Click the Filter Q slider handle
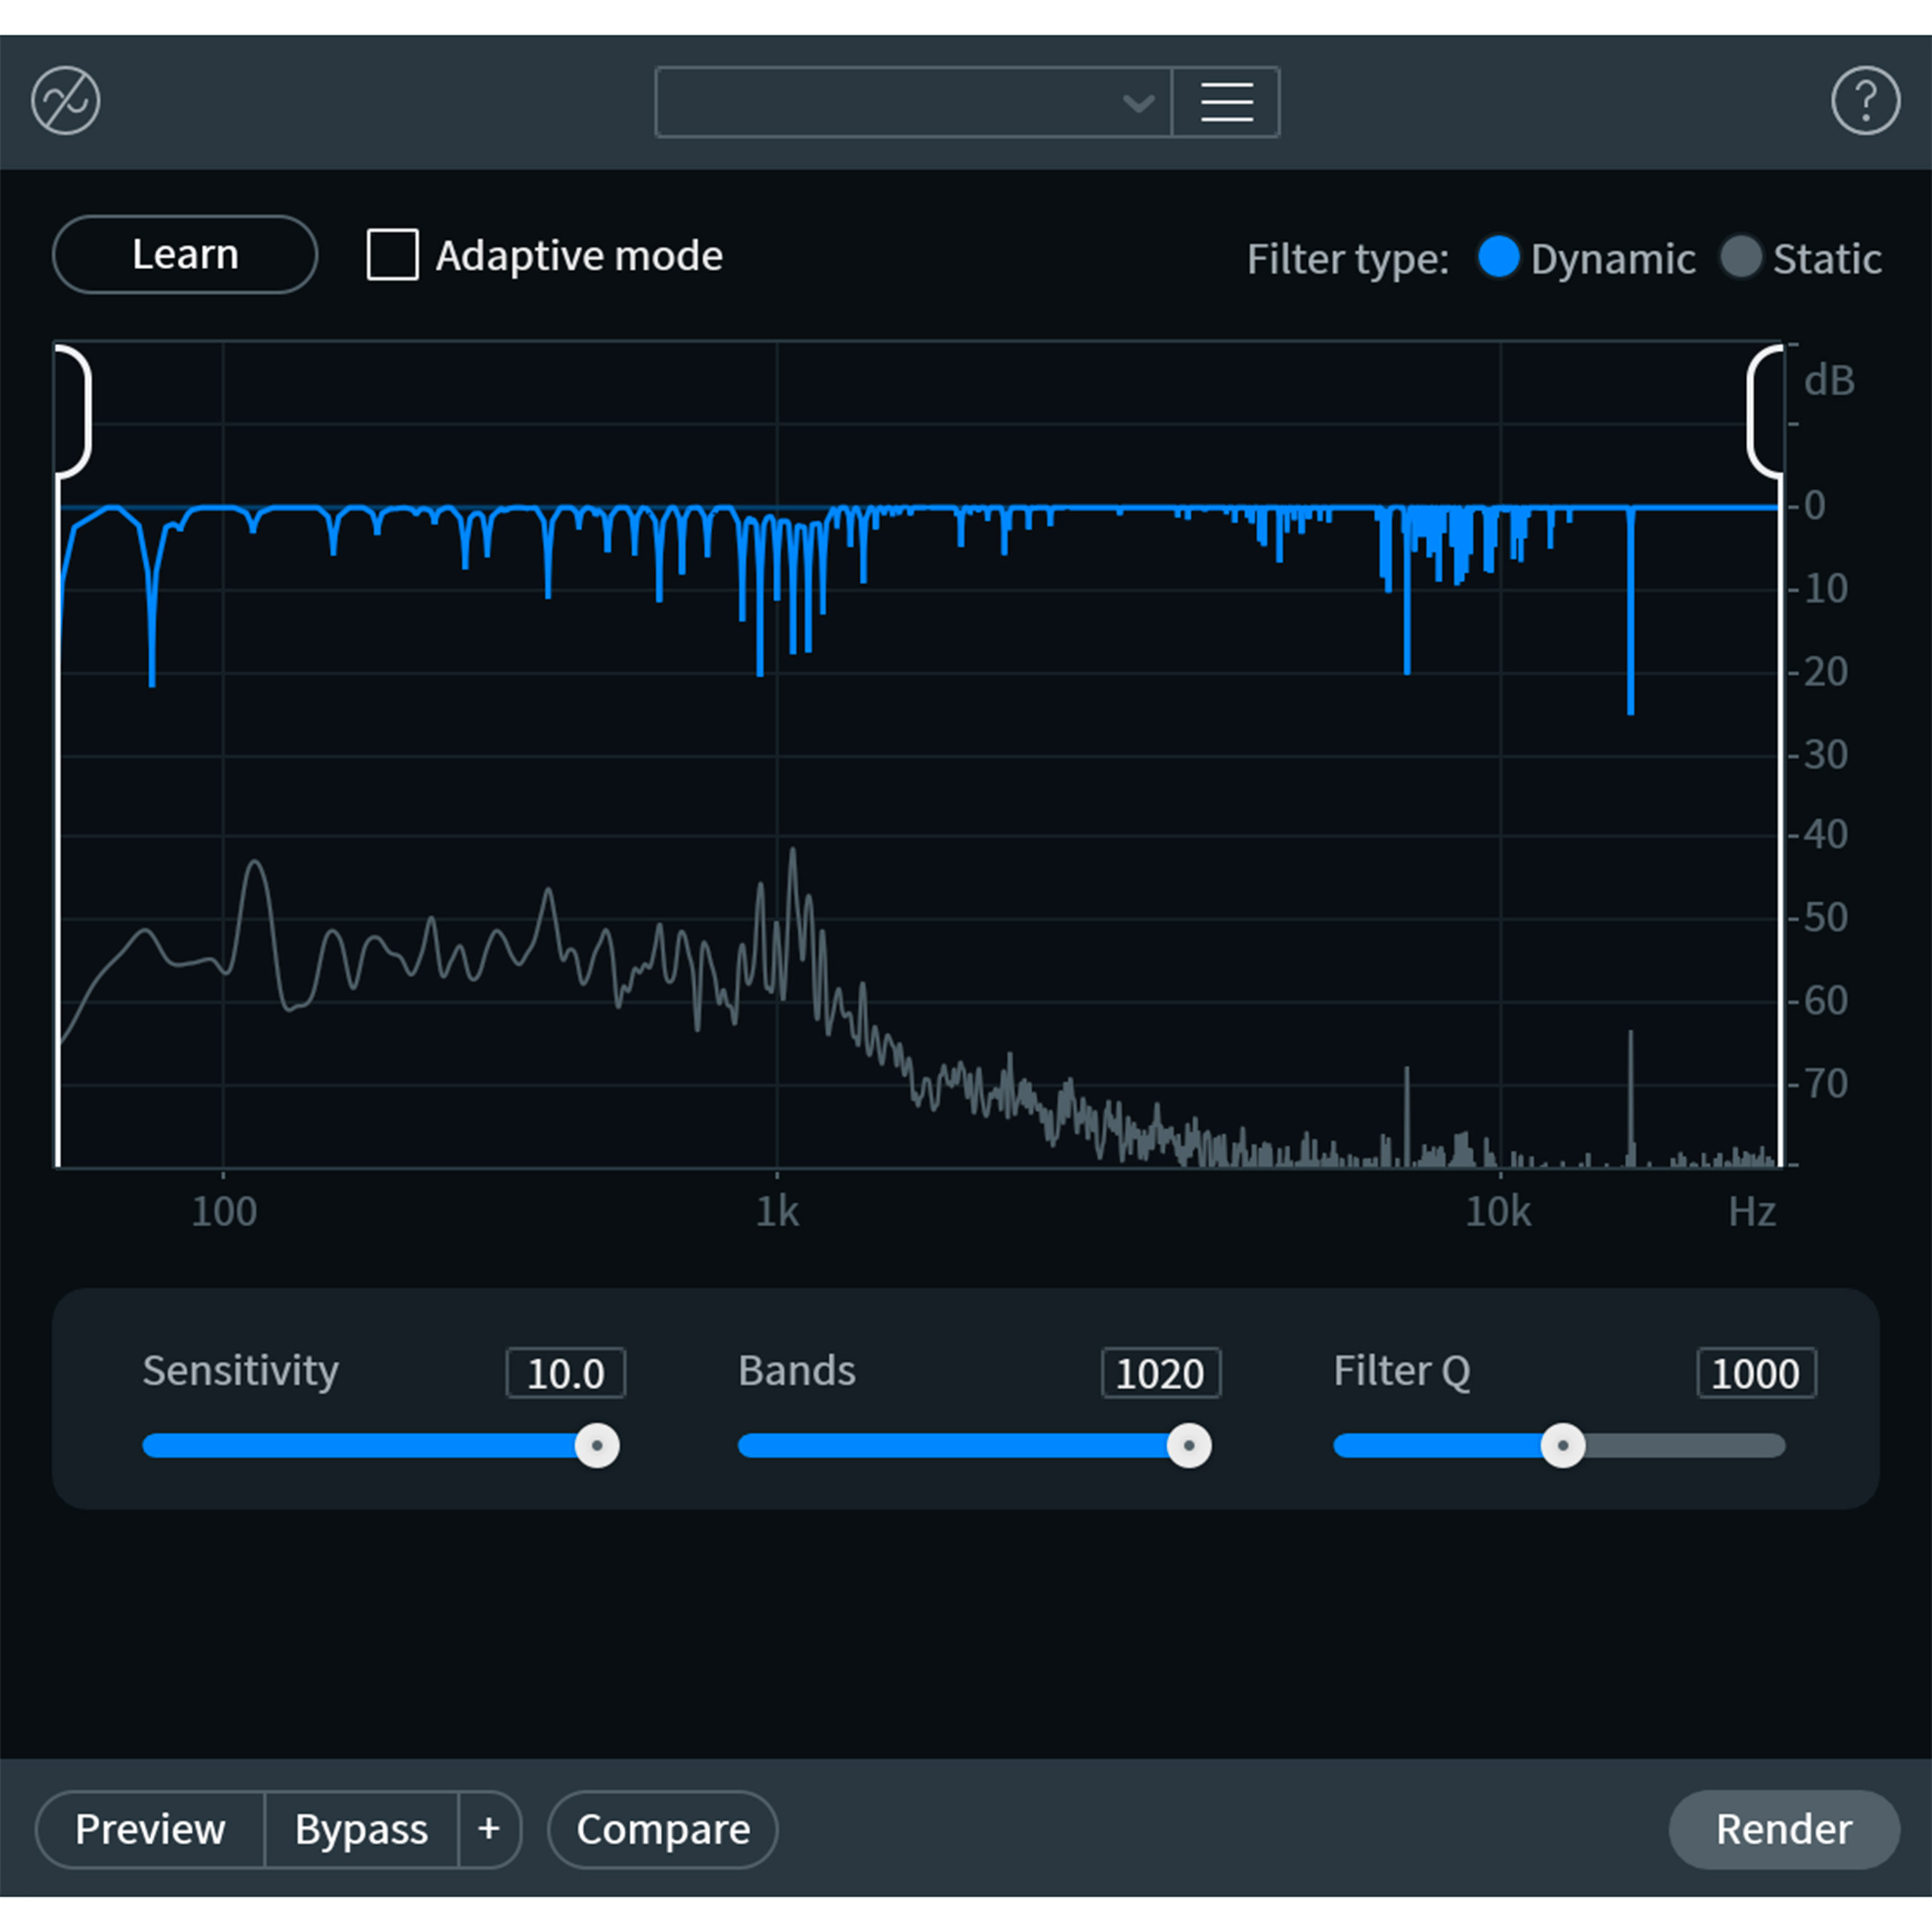The height and width of the screenshot is (1932, 1932). tap(1562, 1446)
